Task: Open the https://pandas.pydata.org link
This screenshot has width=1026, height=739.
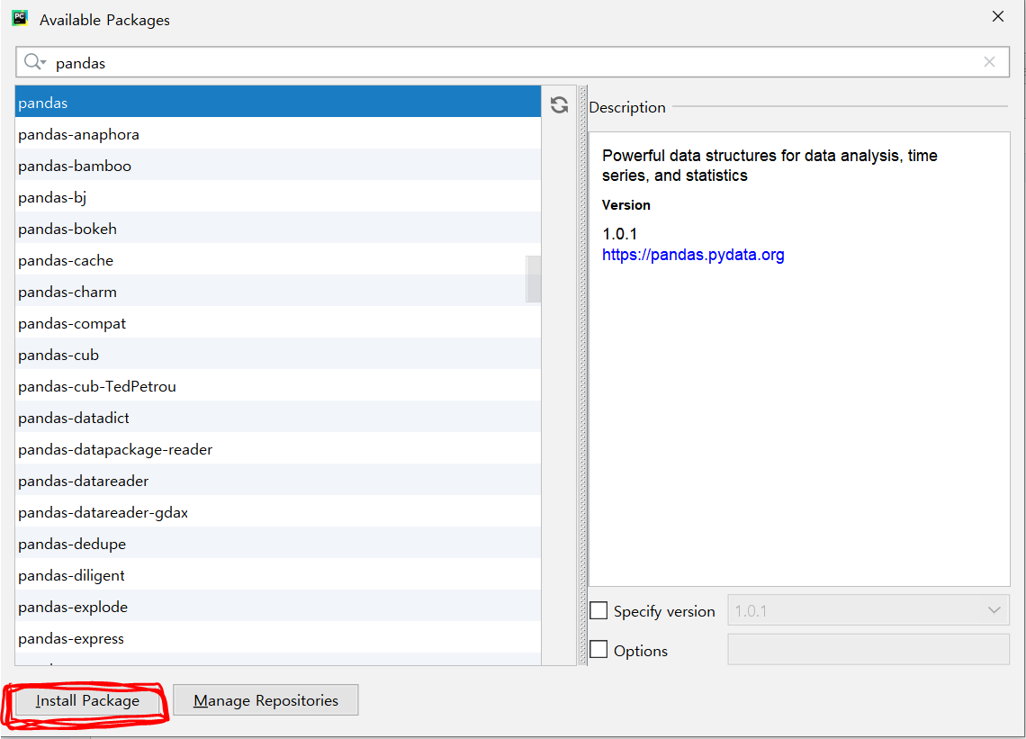Action: (693, 255)
